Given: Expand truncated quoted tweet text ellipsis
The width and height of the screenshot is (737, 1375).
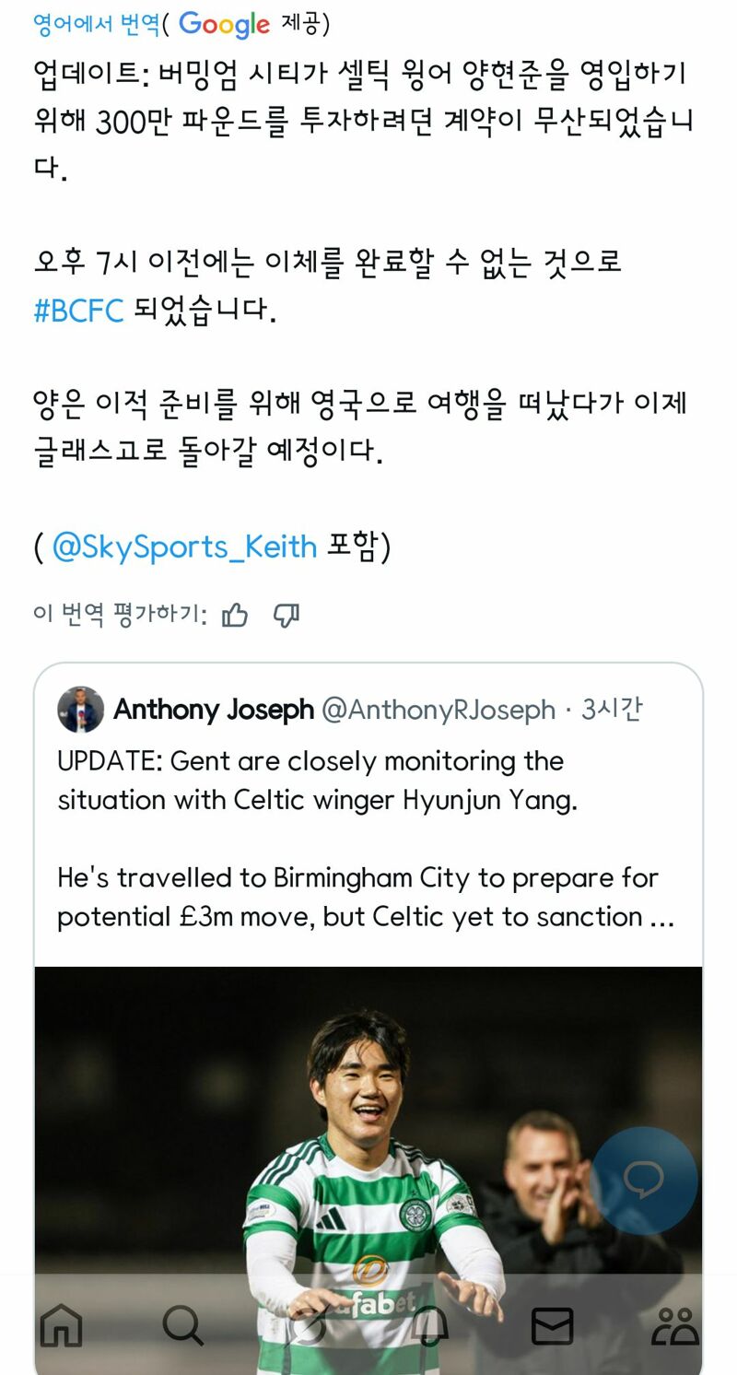Looking at the screenshot, I should click(x=661, y=917).
